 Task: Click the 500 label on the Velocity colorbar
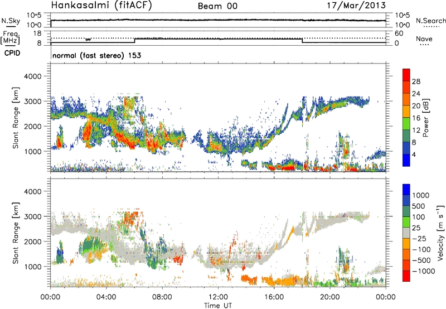[x=419, y=206]
